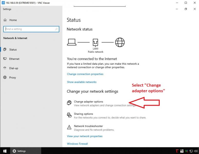Click Show available networks link
The height and width of the screenshot is (154, 199).
point(82,82)
